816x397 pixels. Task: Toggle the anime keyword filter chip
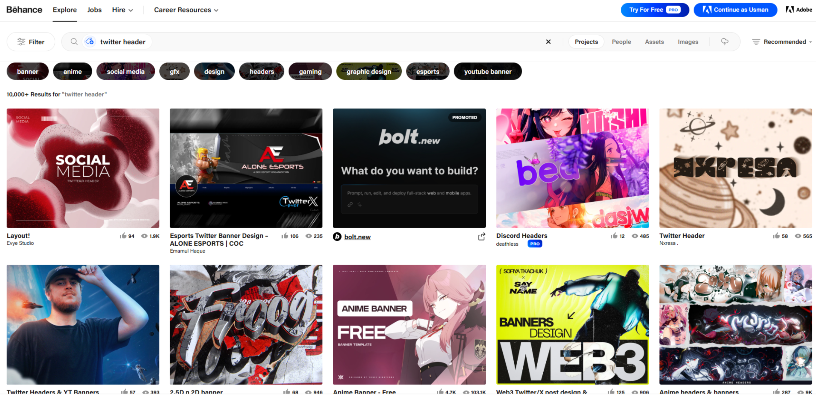[72, 71]
